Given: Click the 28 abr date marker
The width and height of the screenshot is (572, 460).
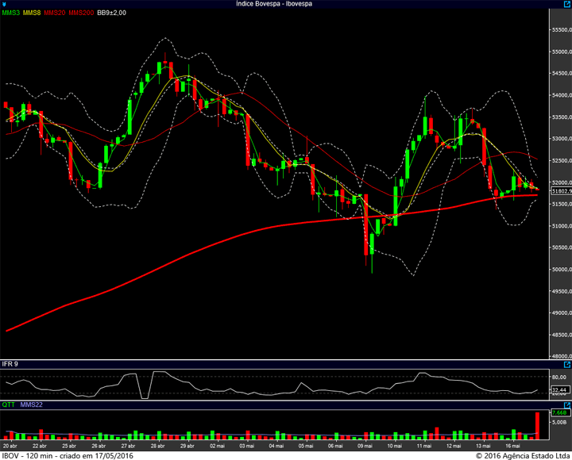Looking at the screenshot, I should coord(157,446).
